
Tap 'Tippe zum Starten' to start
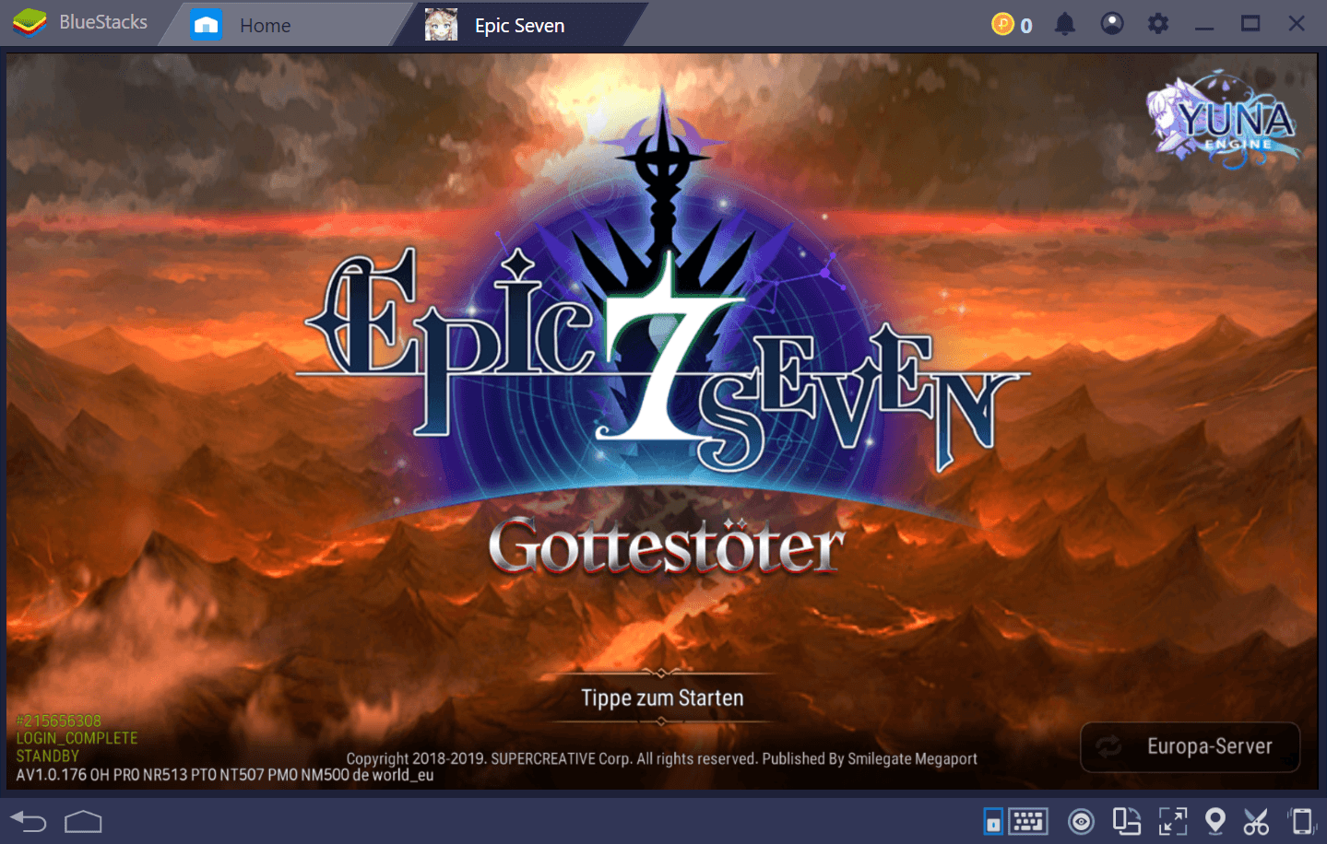[662, 698]
